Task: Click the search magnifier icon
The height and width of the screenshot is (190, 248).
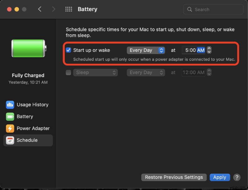Action: (x=189, y=9)
